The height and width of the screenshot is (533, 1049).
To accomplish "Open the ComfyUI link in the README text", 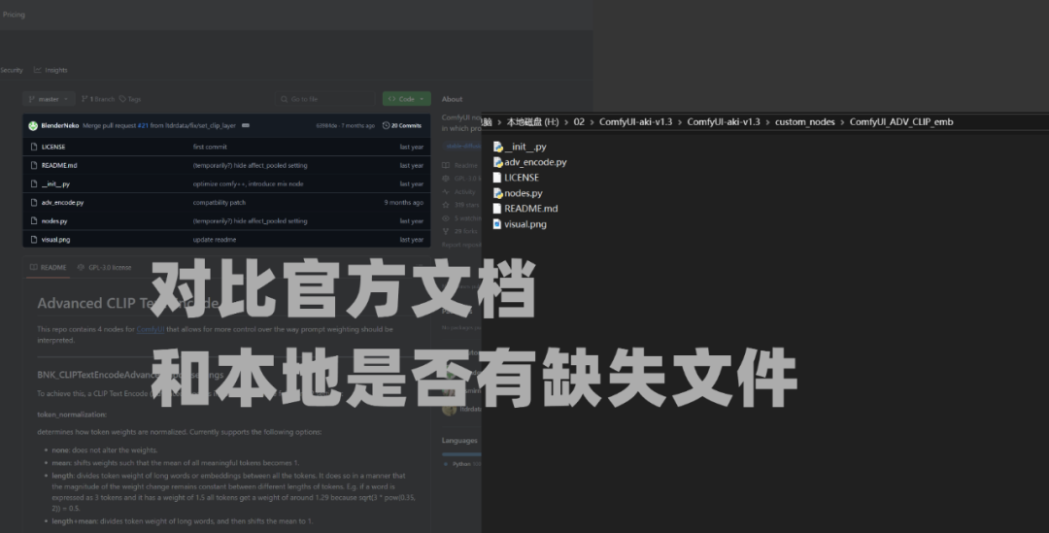I will click(151, 329).
